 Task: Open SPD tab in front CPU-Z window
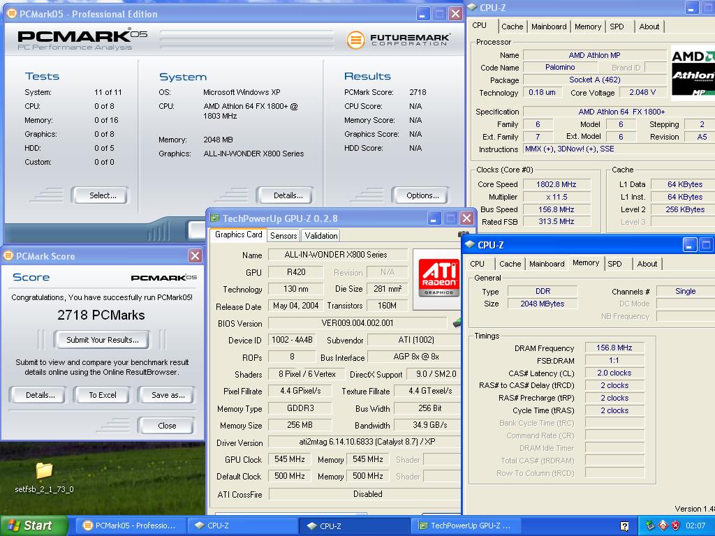point(614,263)
